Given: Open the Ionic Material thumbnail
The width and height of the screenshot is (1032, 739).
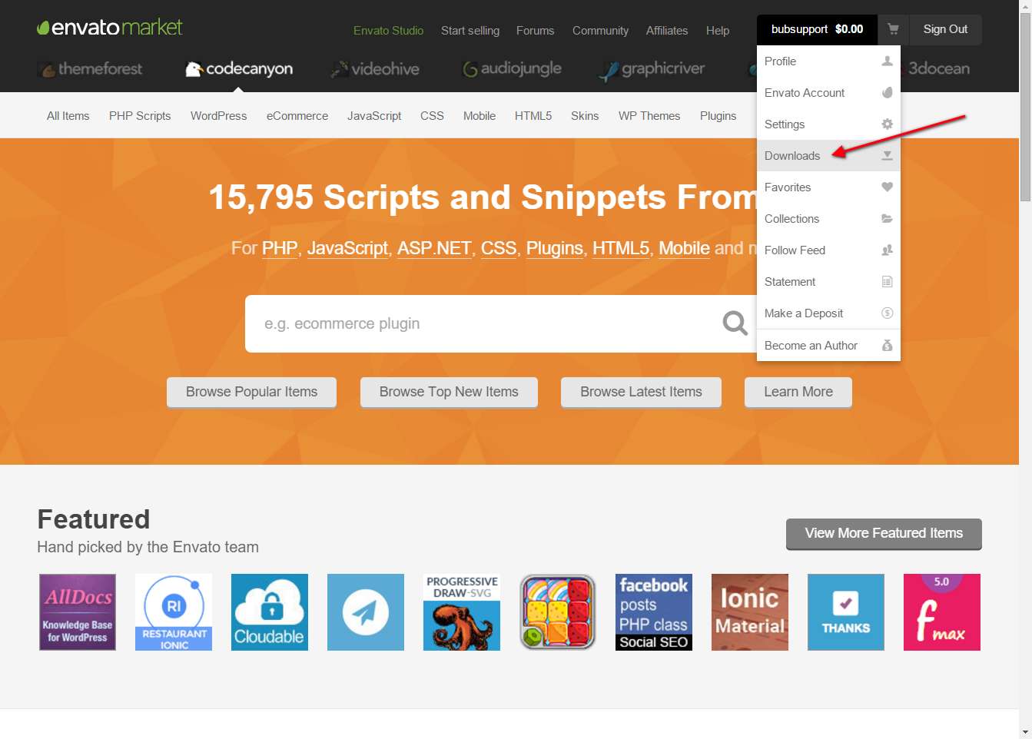Looking at the screenshot, I should point(750,612).
